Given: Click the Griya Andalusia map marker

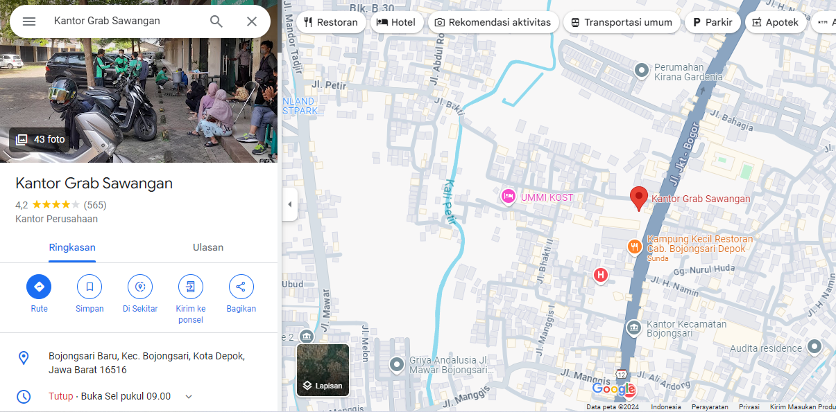Looking at the screenshot, I should (x=396, y=364).
